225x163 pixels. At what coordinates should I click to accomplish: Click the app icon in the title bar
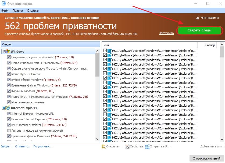(x=3, y=3)
